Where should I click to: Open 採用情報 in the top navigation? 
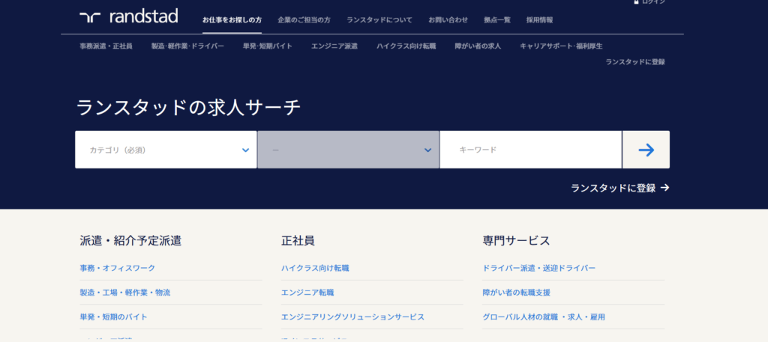tap(539, 19)
